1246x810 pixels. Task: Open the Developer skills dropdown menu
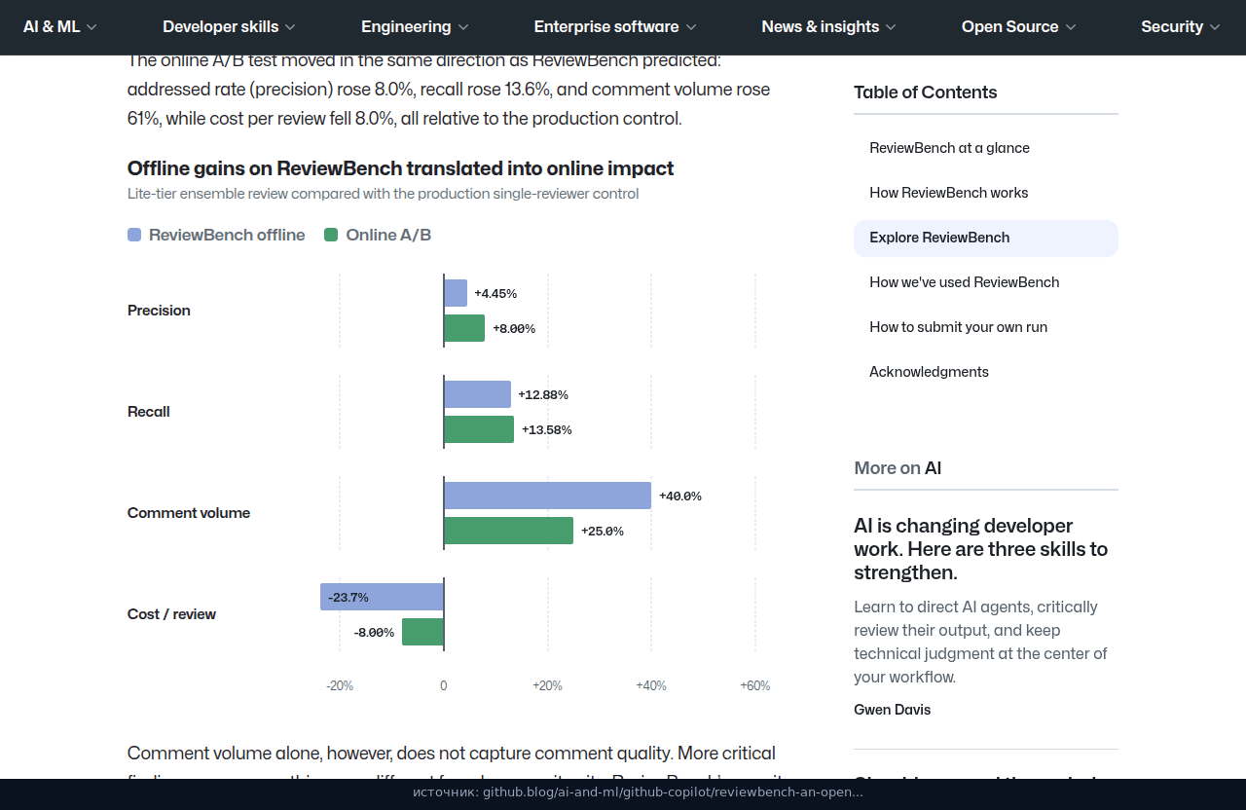230,27
